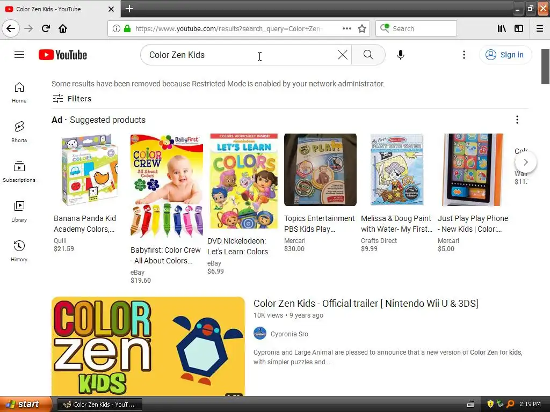Viewport: 550px width, 412px height.
Task: Click the Sign in button
Action: 505,55
